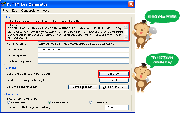
Task: Focus the Confirm passphrase field
Action: click(x=83, y=61)
